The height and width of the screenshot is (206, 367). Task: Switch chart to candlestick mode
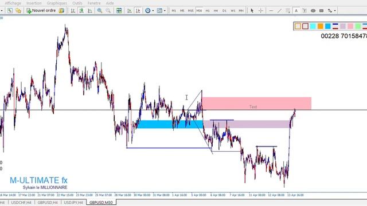coord(81,10)
